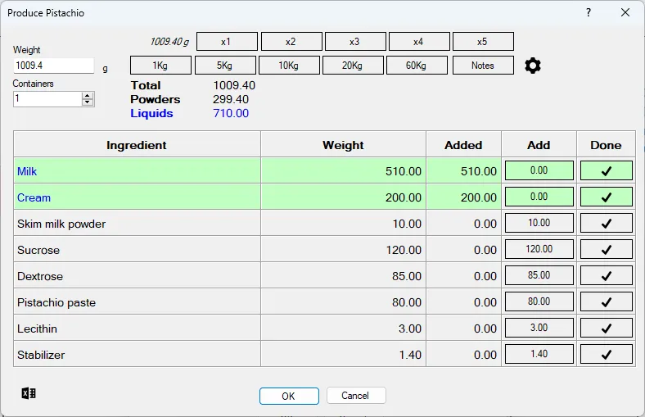Select the Lecithin ingredient name
645x417 pixels.
[37, 329]
